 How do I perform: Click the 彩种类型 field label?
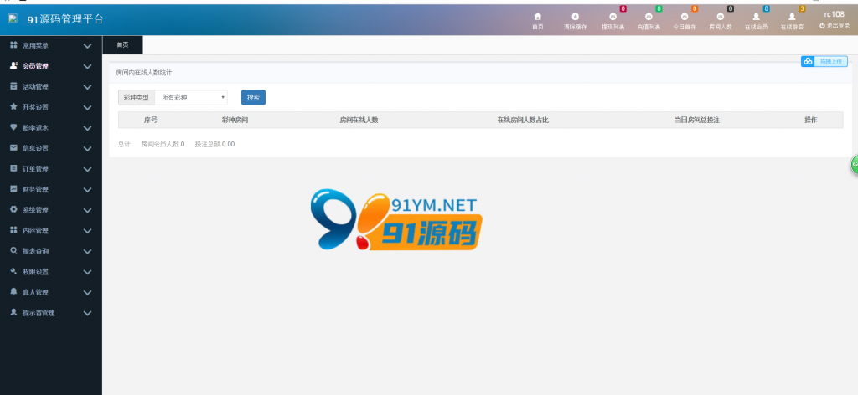coord(137,97)
